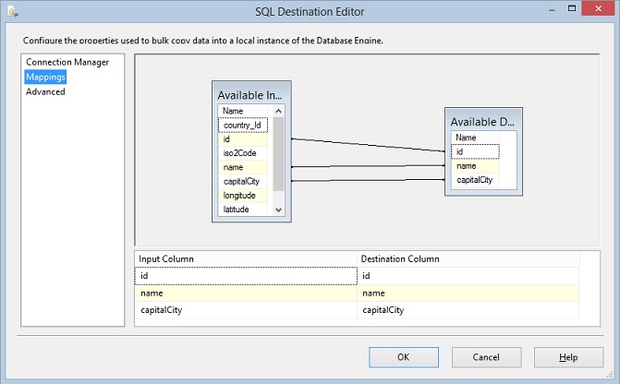Switch to the Advanced page
620x384 pixels.
(x=45, y=91)
